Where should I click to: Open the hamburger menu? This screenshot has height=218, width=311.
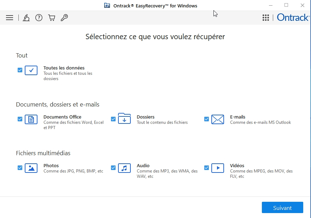coord(10,18)
